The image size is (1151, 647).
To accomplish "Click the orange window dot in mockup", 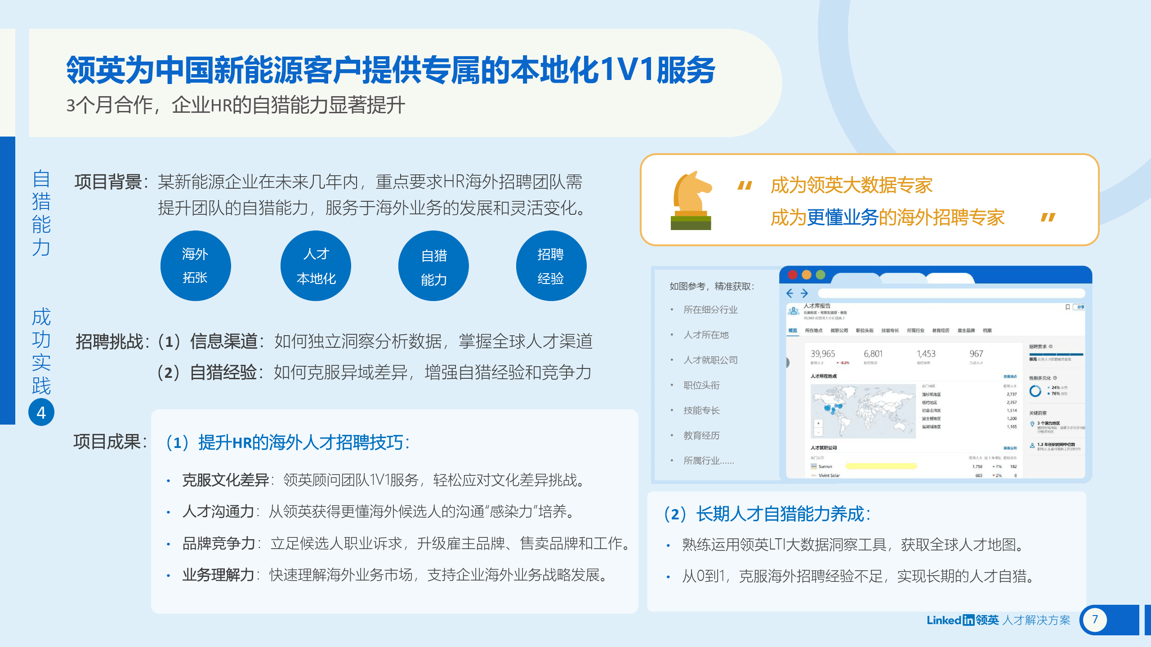I will (807, 275).
